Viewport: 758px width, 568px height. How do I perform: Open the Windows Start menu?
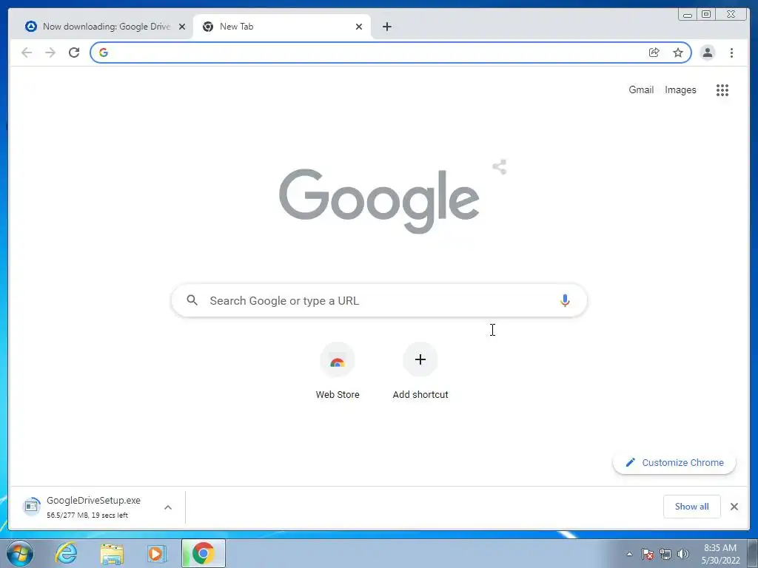point(20,553)
